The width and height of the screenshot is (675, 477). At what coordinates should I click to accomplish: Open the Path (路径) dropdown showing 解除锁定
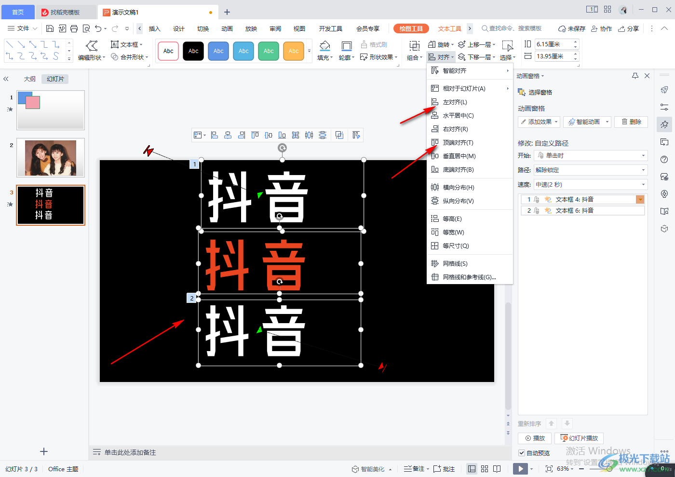(591, 170)
